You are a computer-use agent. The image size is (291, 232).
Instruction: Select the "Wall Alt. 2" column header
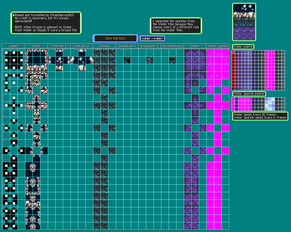pos(82,46)
